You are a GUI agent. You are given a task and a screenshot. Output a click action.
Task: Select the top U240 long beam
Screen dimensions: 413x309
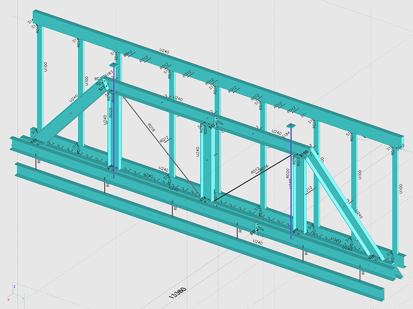click(x=215, y=73)
